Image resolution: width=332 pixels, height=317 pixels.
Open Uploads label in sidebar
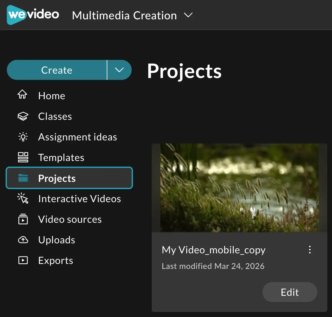56,240
